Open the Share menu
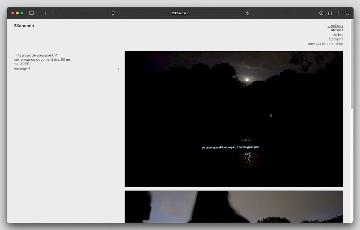This screenshot has width=360, height=230. 330,13
